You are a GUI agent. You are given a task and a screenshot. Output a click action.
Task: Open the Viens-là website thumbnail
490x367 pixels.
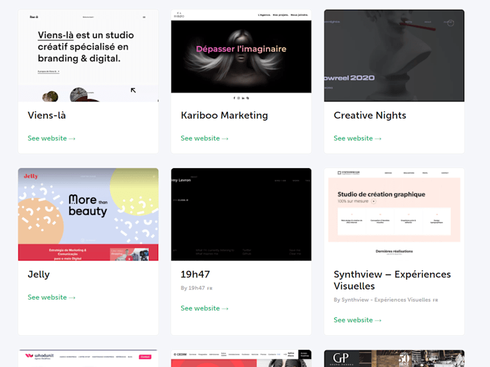point(88,56)
